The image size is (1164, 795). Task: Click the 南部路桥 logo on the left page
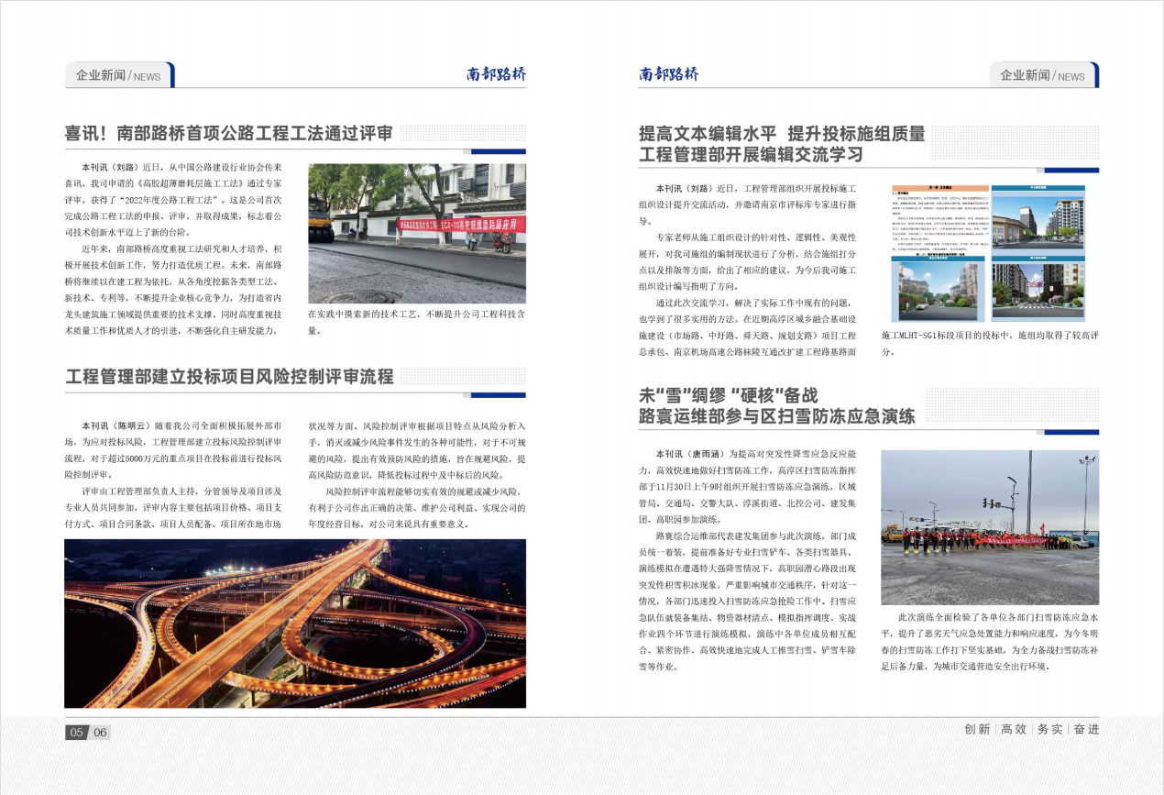click(496, 74)
